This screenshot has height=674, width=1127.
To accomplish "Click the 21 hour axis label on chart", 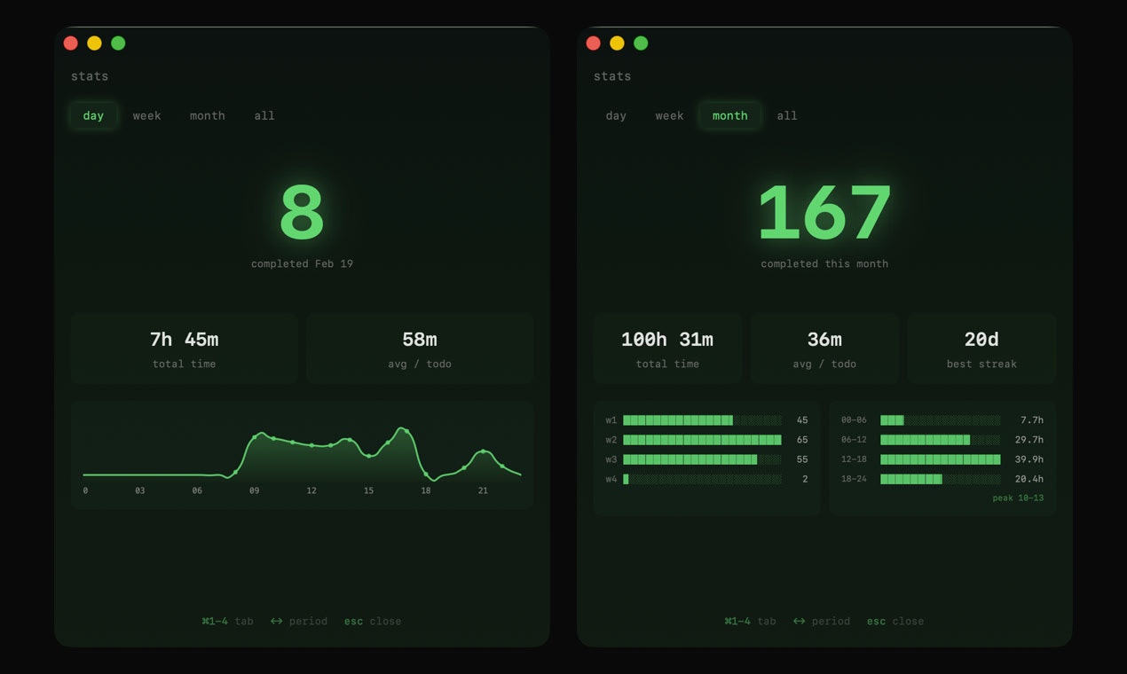I will 483,490.
